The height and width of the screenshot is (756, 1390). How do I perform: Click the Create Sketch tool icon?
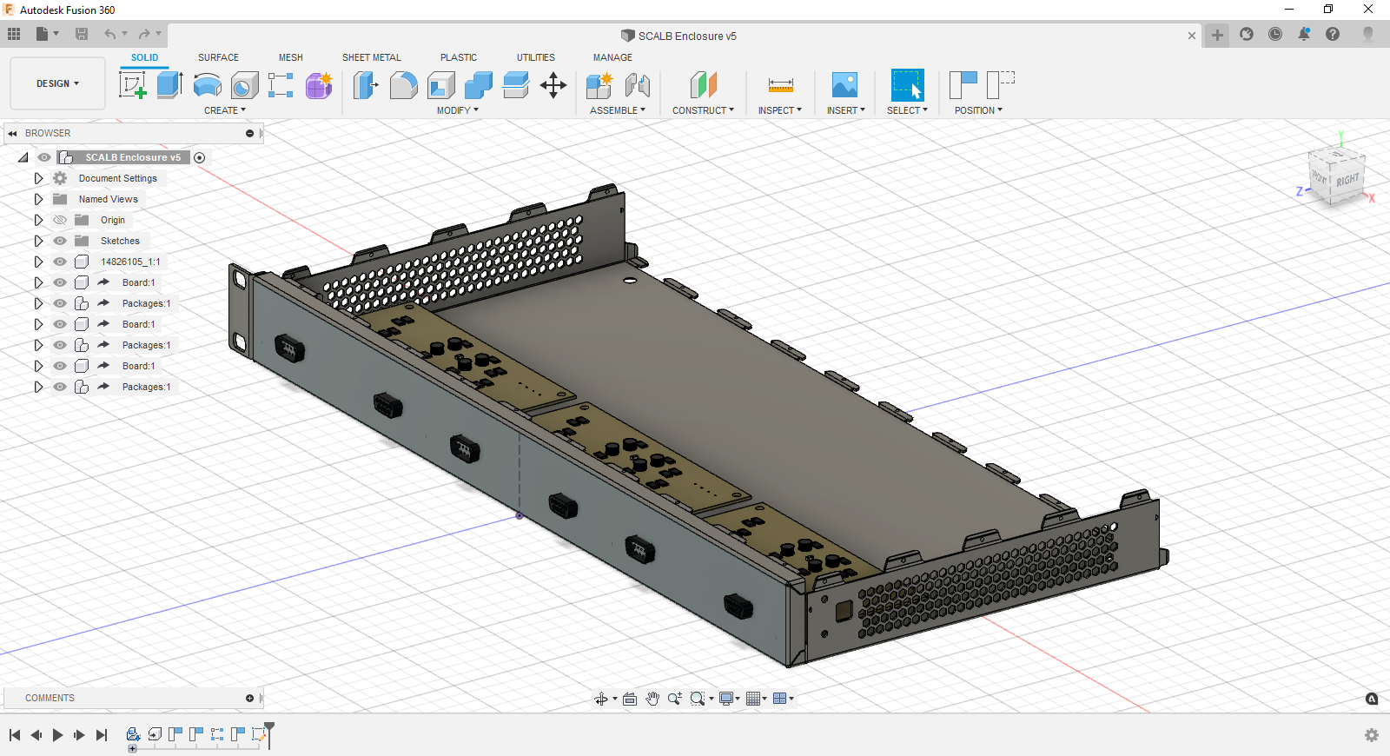click(132, 85)
